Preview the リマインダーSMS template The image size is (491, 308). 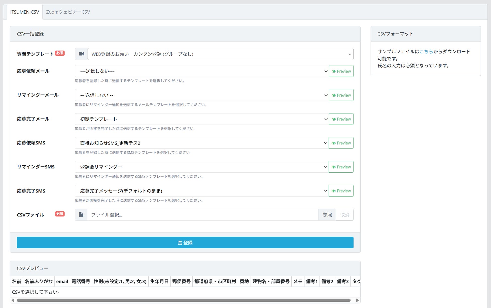[341, 167]
